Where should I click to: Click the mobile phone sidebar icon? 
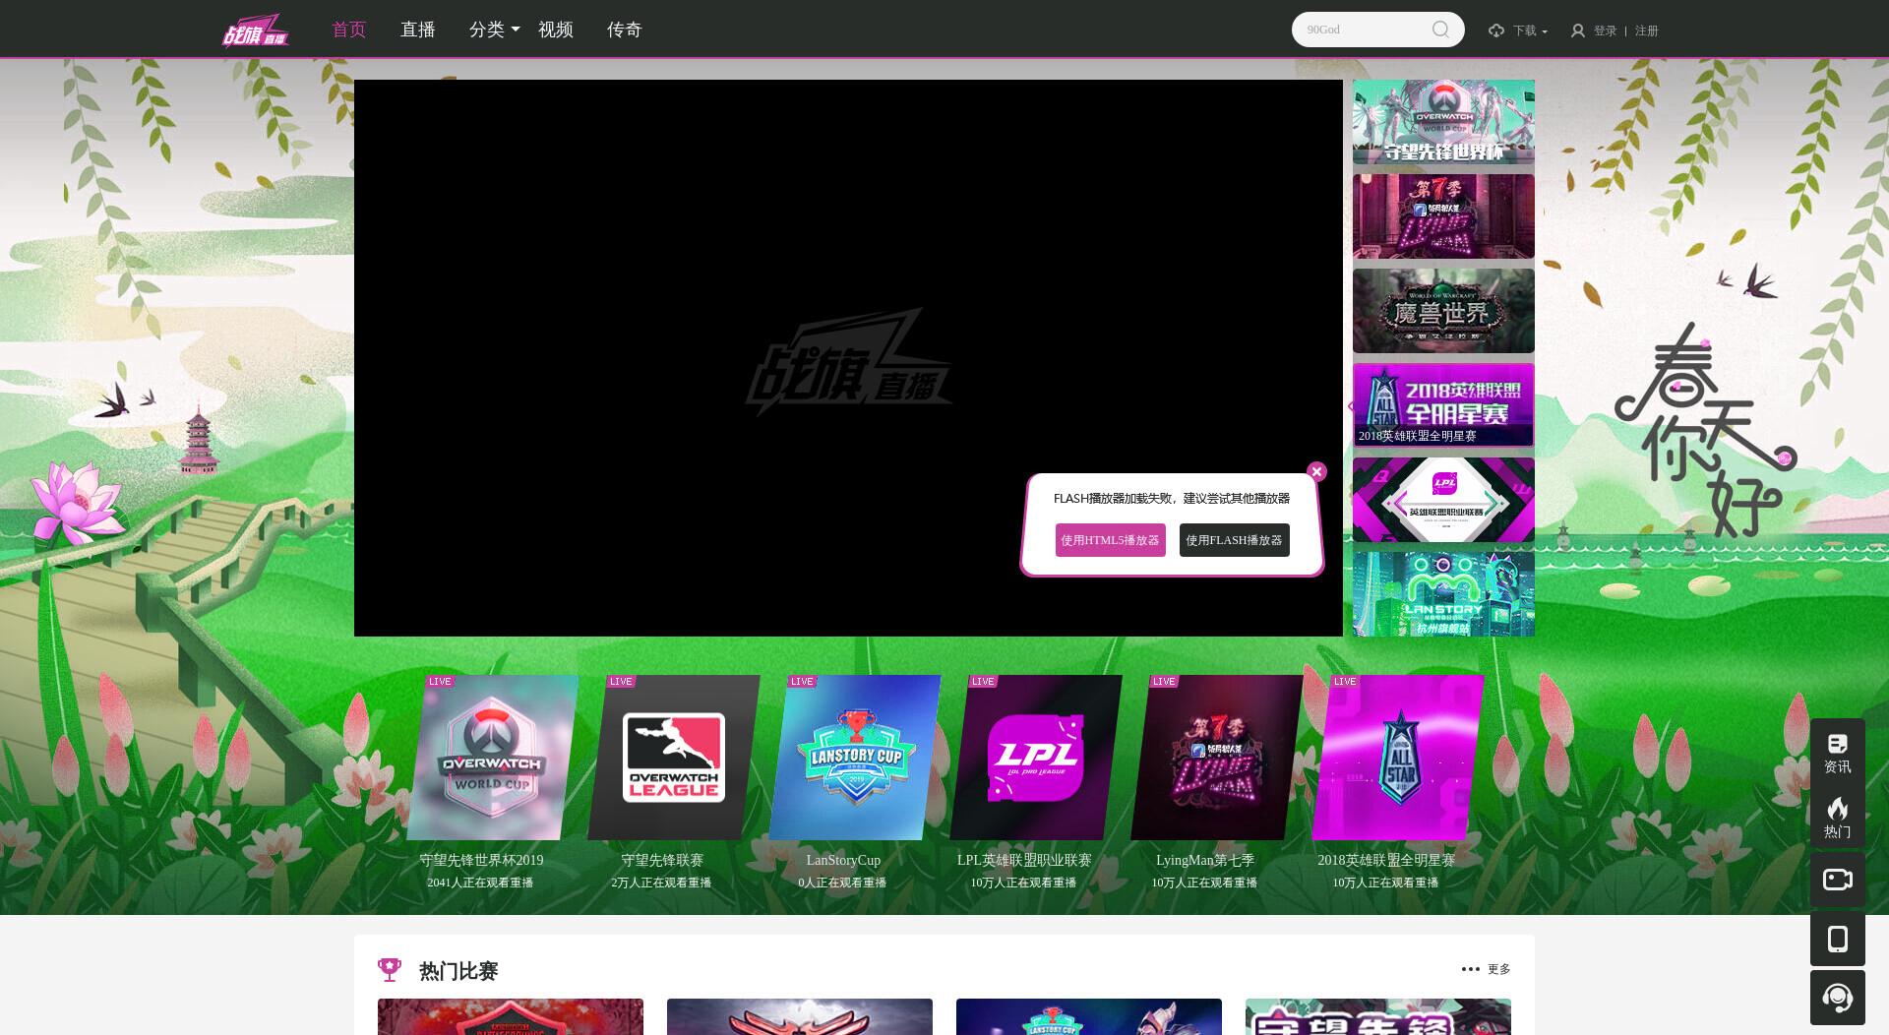point(1837,939)
